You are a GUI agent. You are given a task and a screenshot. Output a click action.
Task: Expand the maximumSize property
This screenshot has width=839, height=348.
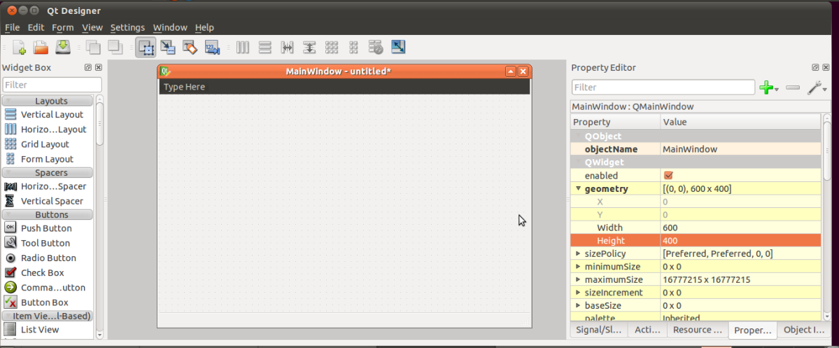[578, 279]
